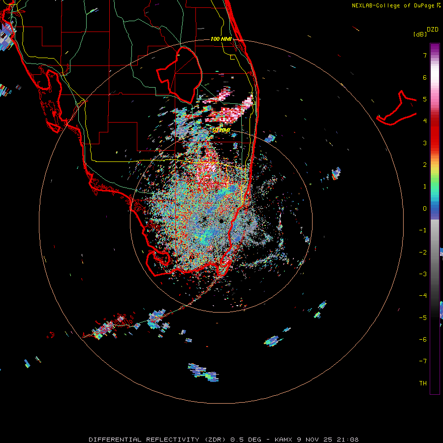The image size is (443, 443).
Task: Select the 1 value on the color scale
Action: pos(425,187)
